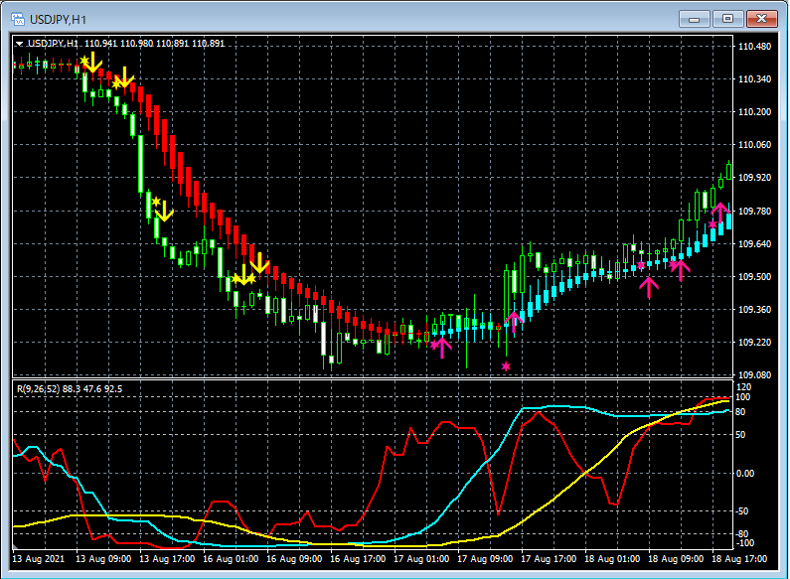Click the pink star marker below the candles
Screen dimensions: 790x579
point(506,366)
